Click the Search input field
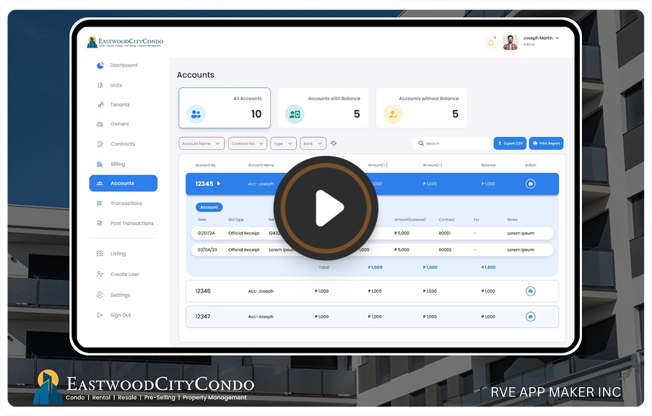This screenshot has width=652, height=416. (x=452, y=143)
